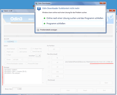Open the AP RAM dropdown
The width and height of the screenshot is (117, 95).
pos(18,60)
